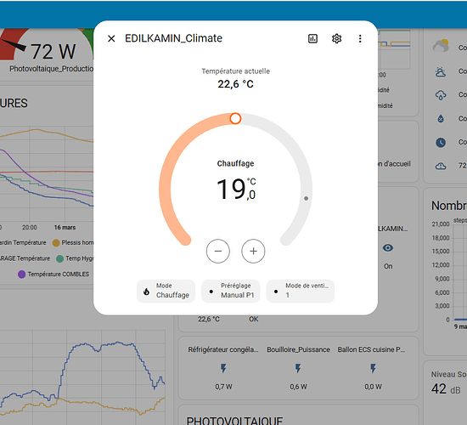Click the 0,7 W refrigerator power value
467x425 pixels.
223,387
